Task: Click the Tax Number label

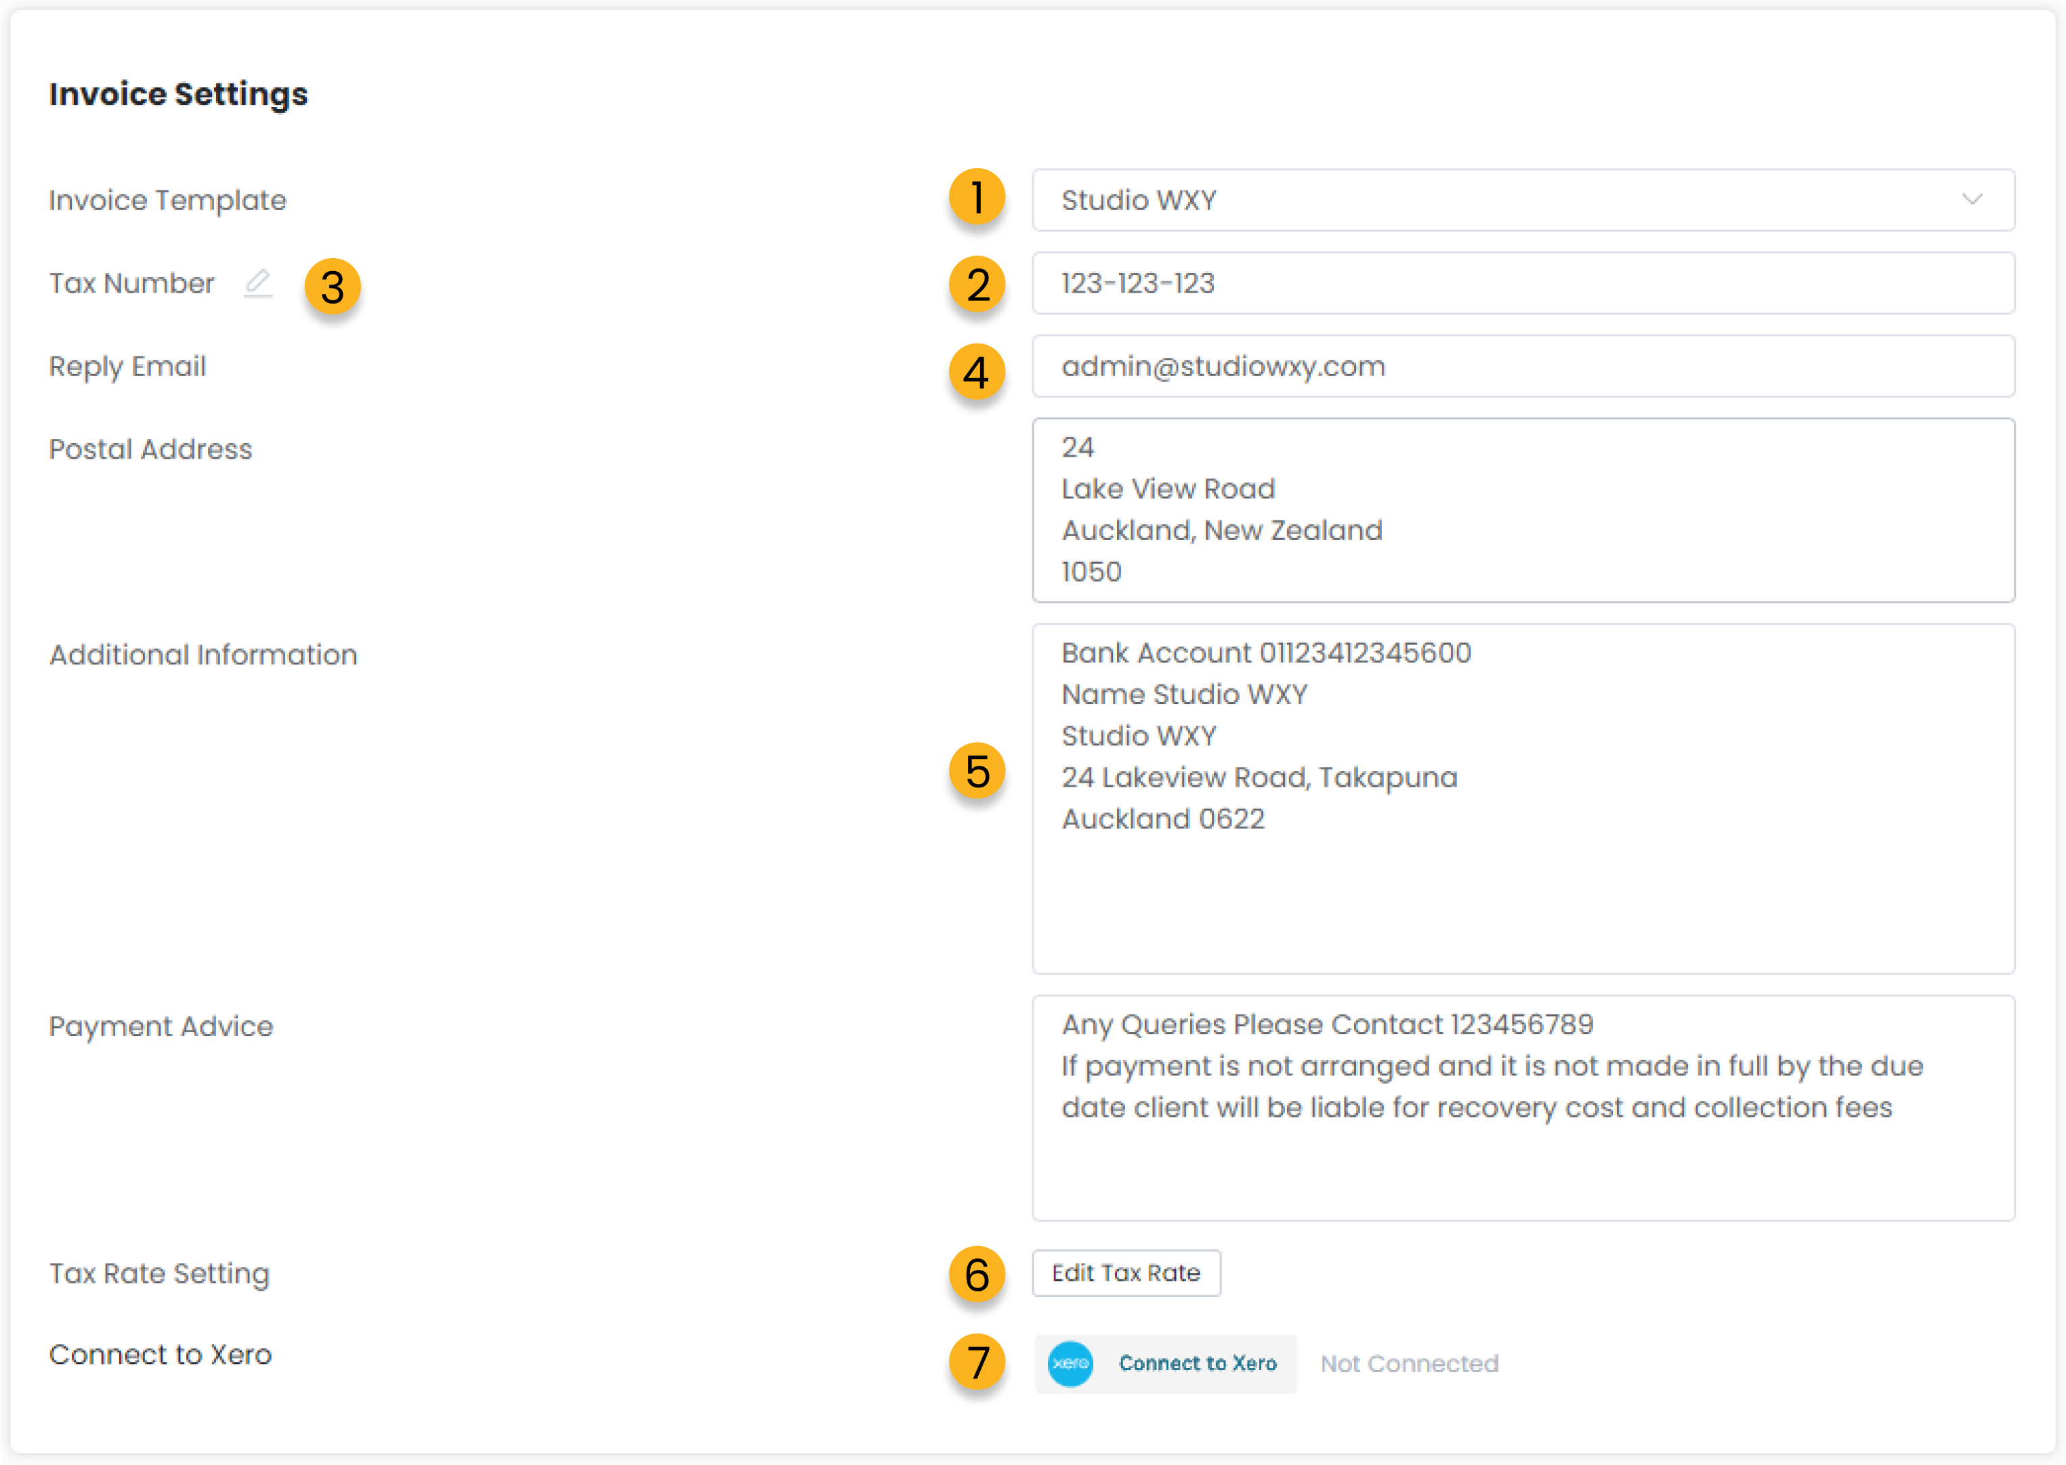Action: coord(131,283)
